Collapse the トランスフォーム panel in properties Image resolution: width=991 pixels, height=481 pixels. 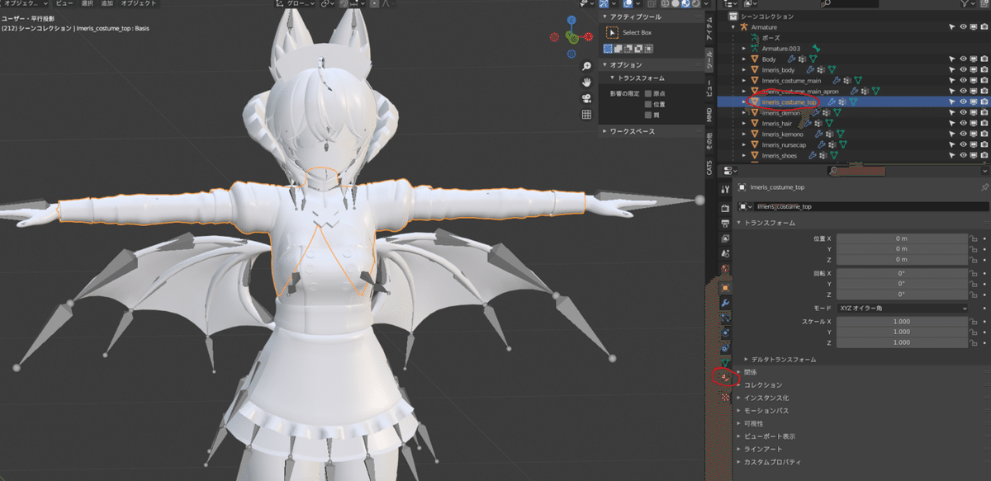pos(739,223)
